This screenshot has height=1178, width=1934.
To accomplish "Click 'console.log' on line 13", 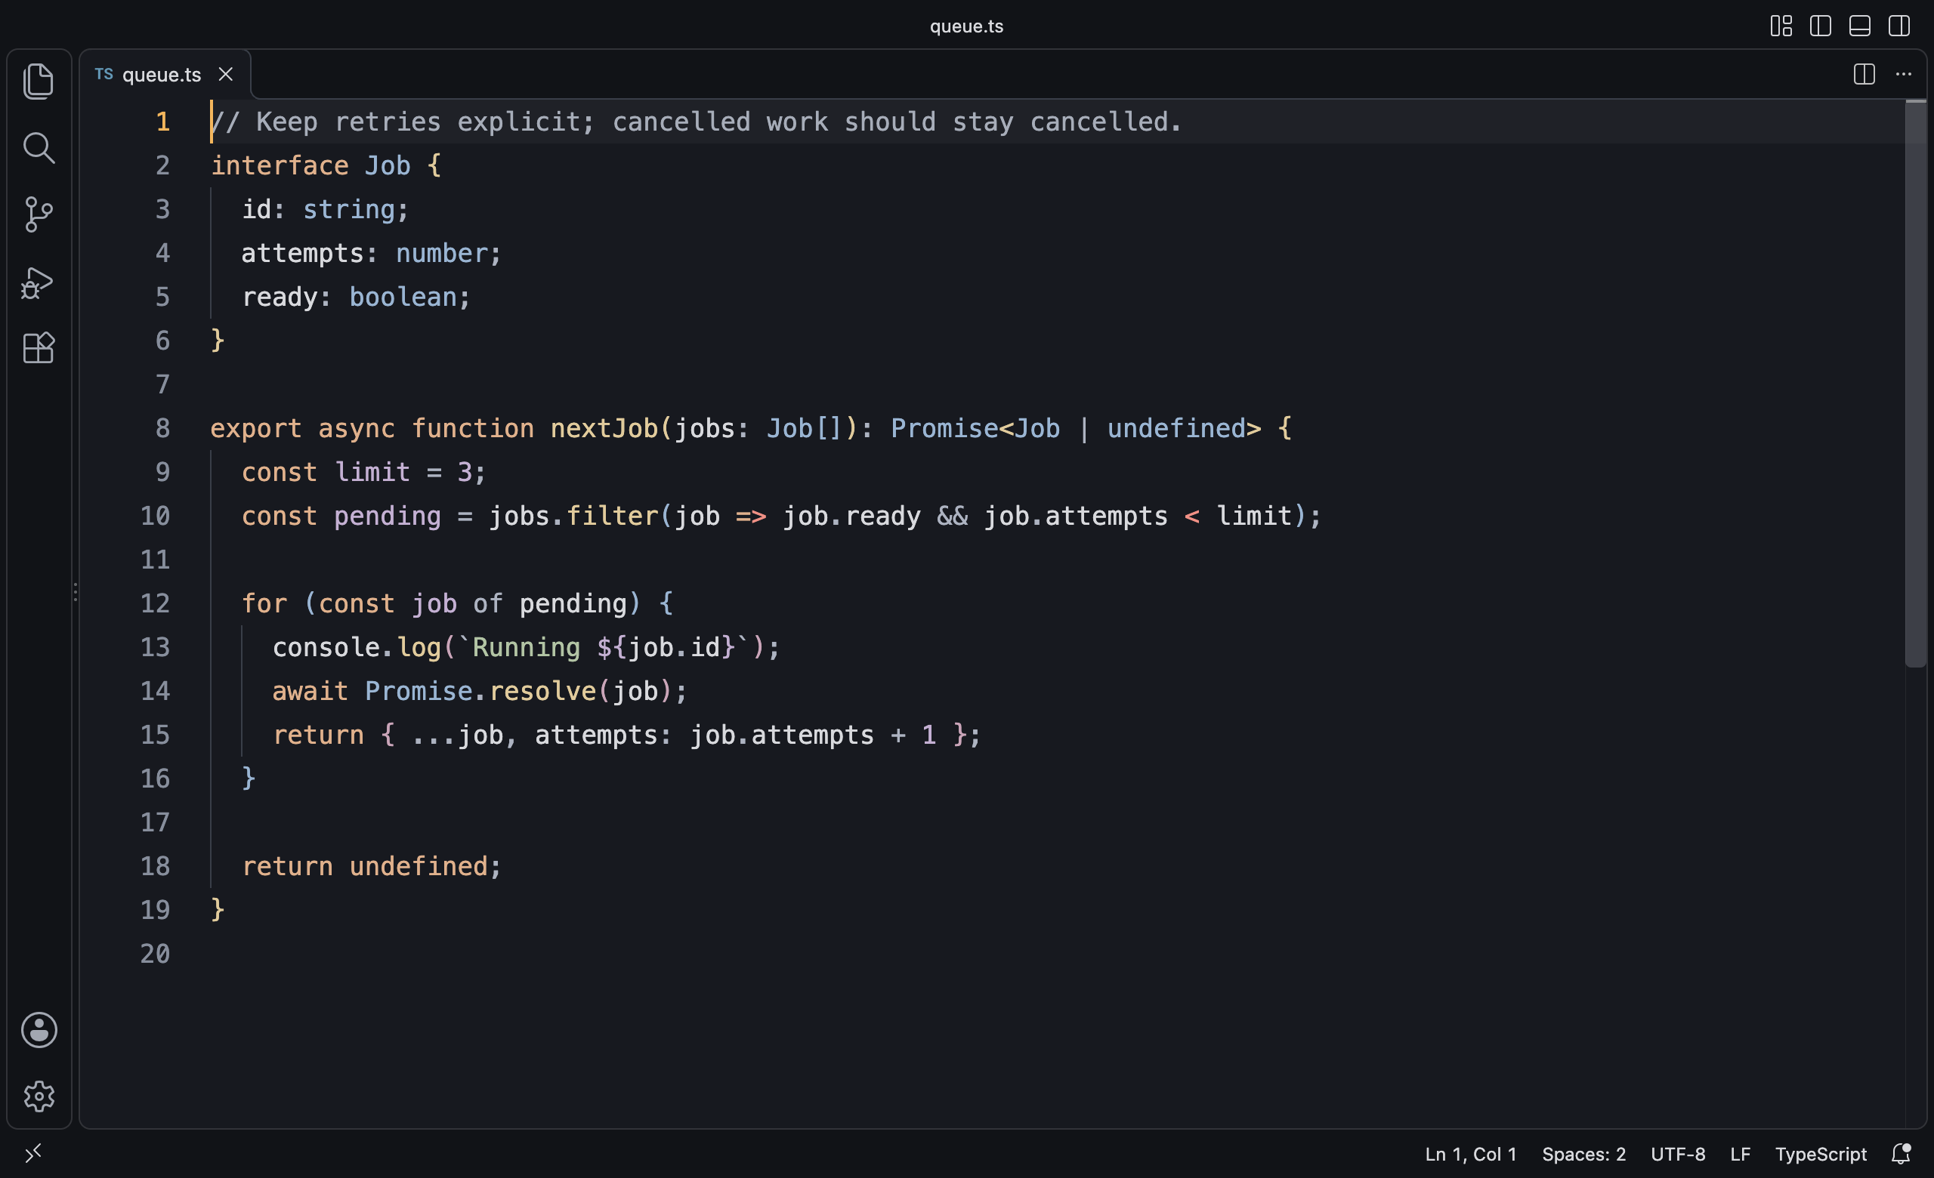I will pyautogui.click(x=357, y=647).
